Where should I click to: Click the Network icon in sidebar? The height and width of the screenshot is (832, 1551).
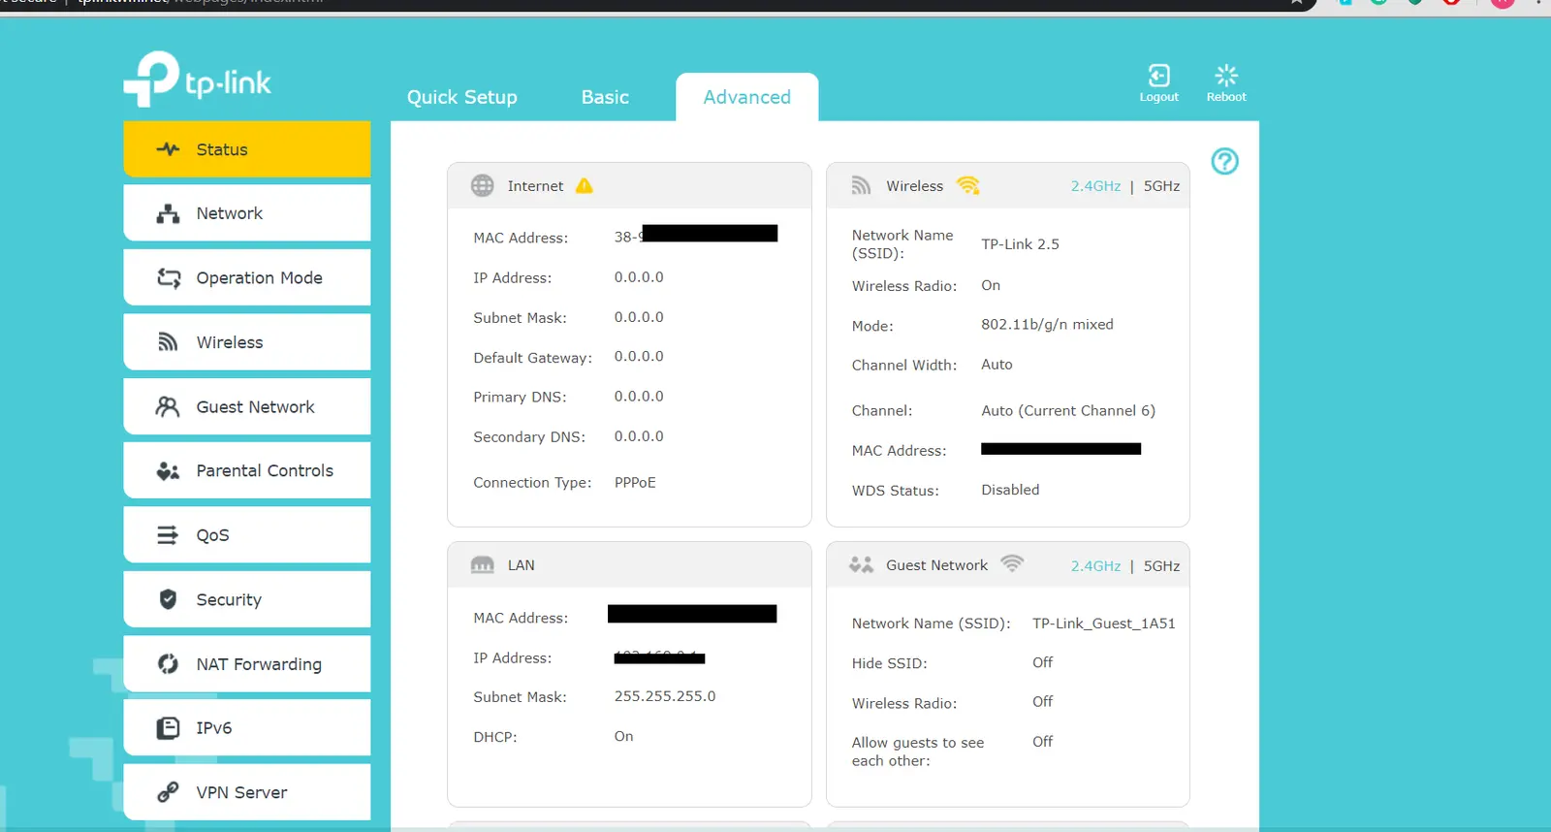[168, 213]
